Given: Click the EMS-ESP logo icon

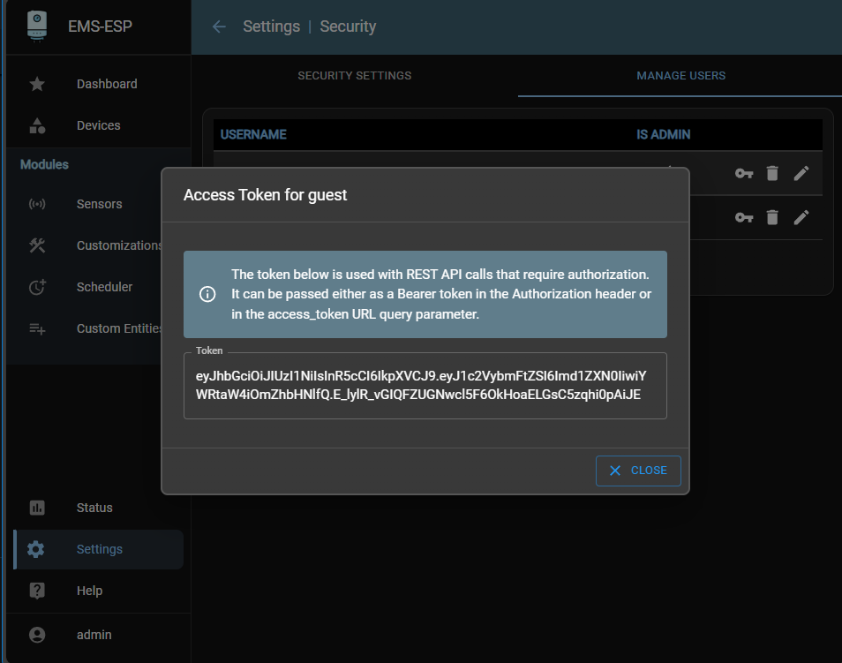Looking at the screenshot, I should pyautogui.click(x=37, y=26).
